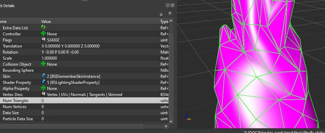
Task: Select the Shader Property row label
Action: pos(17,82)
